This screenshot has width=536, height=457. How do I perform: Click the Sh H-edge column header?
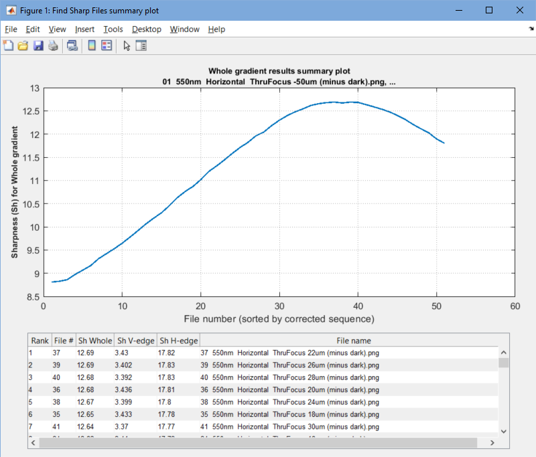(x=178, y=341)
